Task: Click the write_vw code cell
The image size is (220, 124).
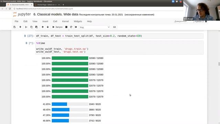Action: coord(119,48)
